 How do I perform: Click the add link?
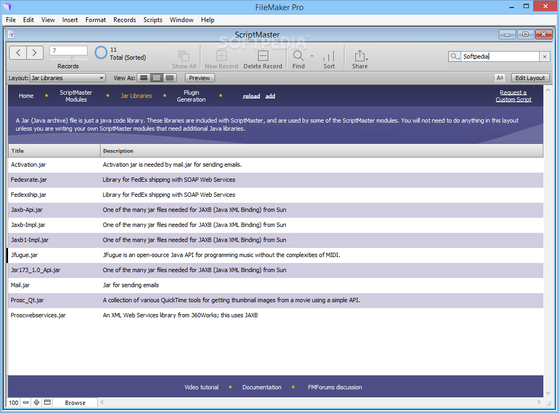pyautogui.click(x=270, y=96)
